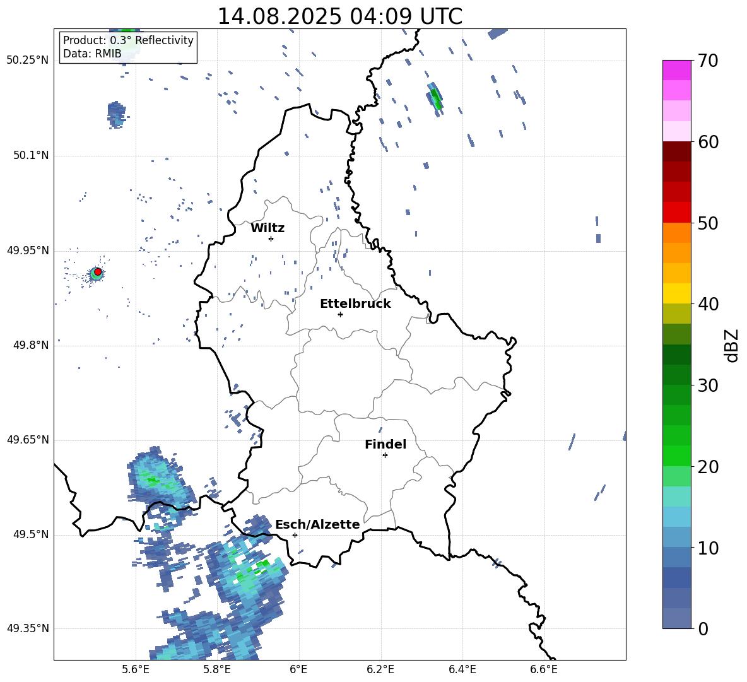Select the Ettelbruck station label
The width and height of the screenshot is (747, 682).
pos(355,304)
